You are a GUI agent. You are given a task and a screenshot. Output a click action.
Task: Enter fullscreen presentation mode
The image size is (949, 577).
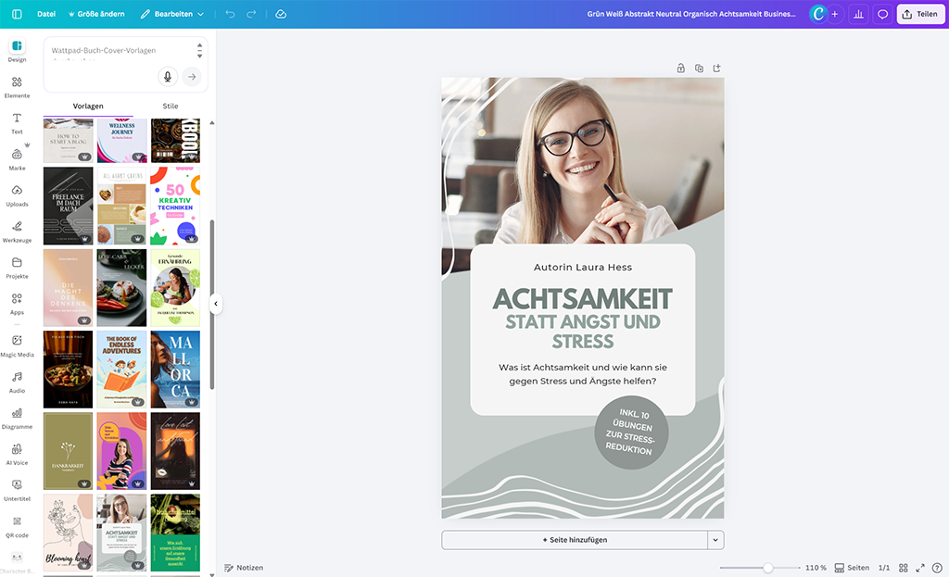[x=920, y=568]
